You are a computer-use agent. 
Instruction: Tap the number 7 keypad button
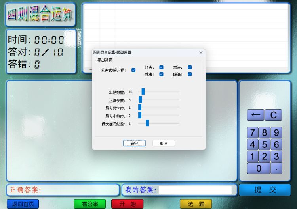[253, 132]
